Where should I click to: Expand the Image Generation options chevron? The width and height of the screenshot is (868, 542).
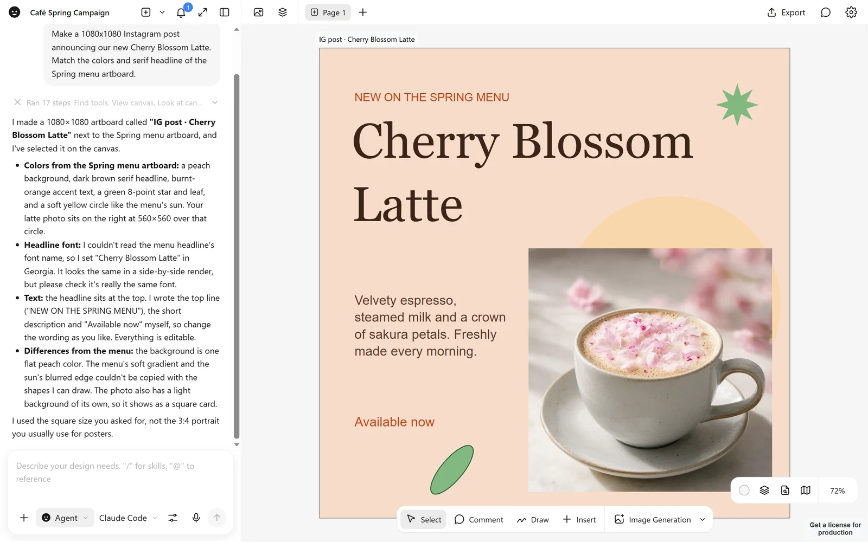coord(703,520)
